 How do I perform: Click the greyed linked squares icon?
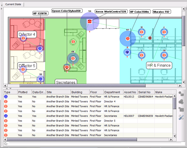pos(181,109)
